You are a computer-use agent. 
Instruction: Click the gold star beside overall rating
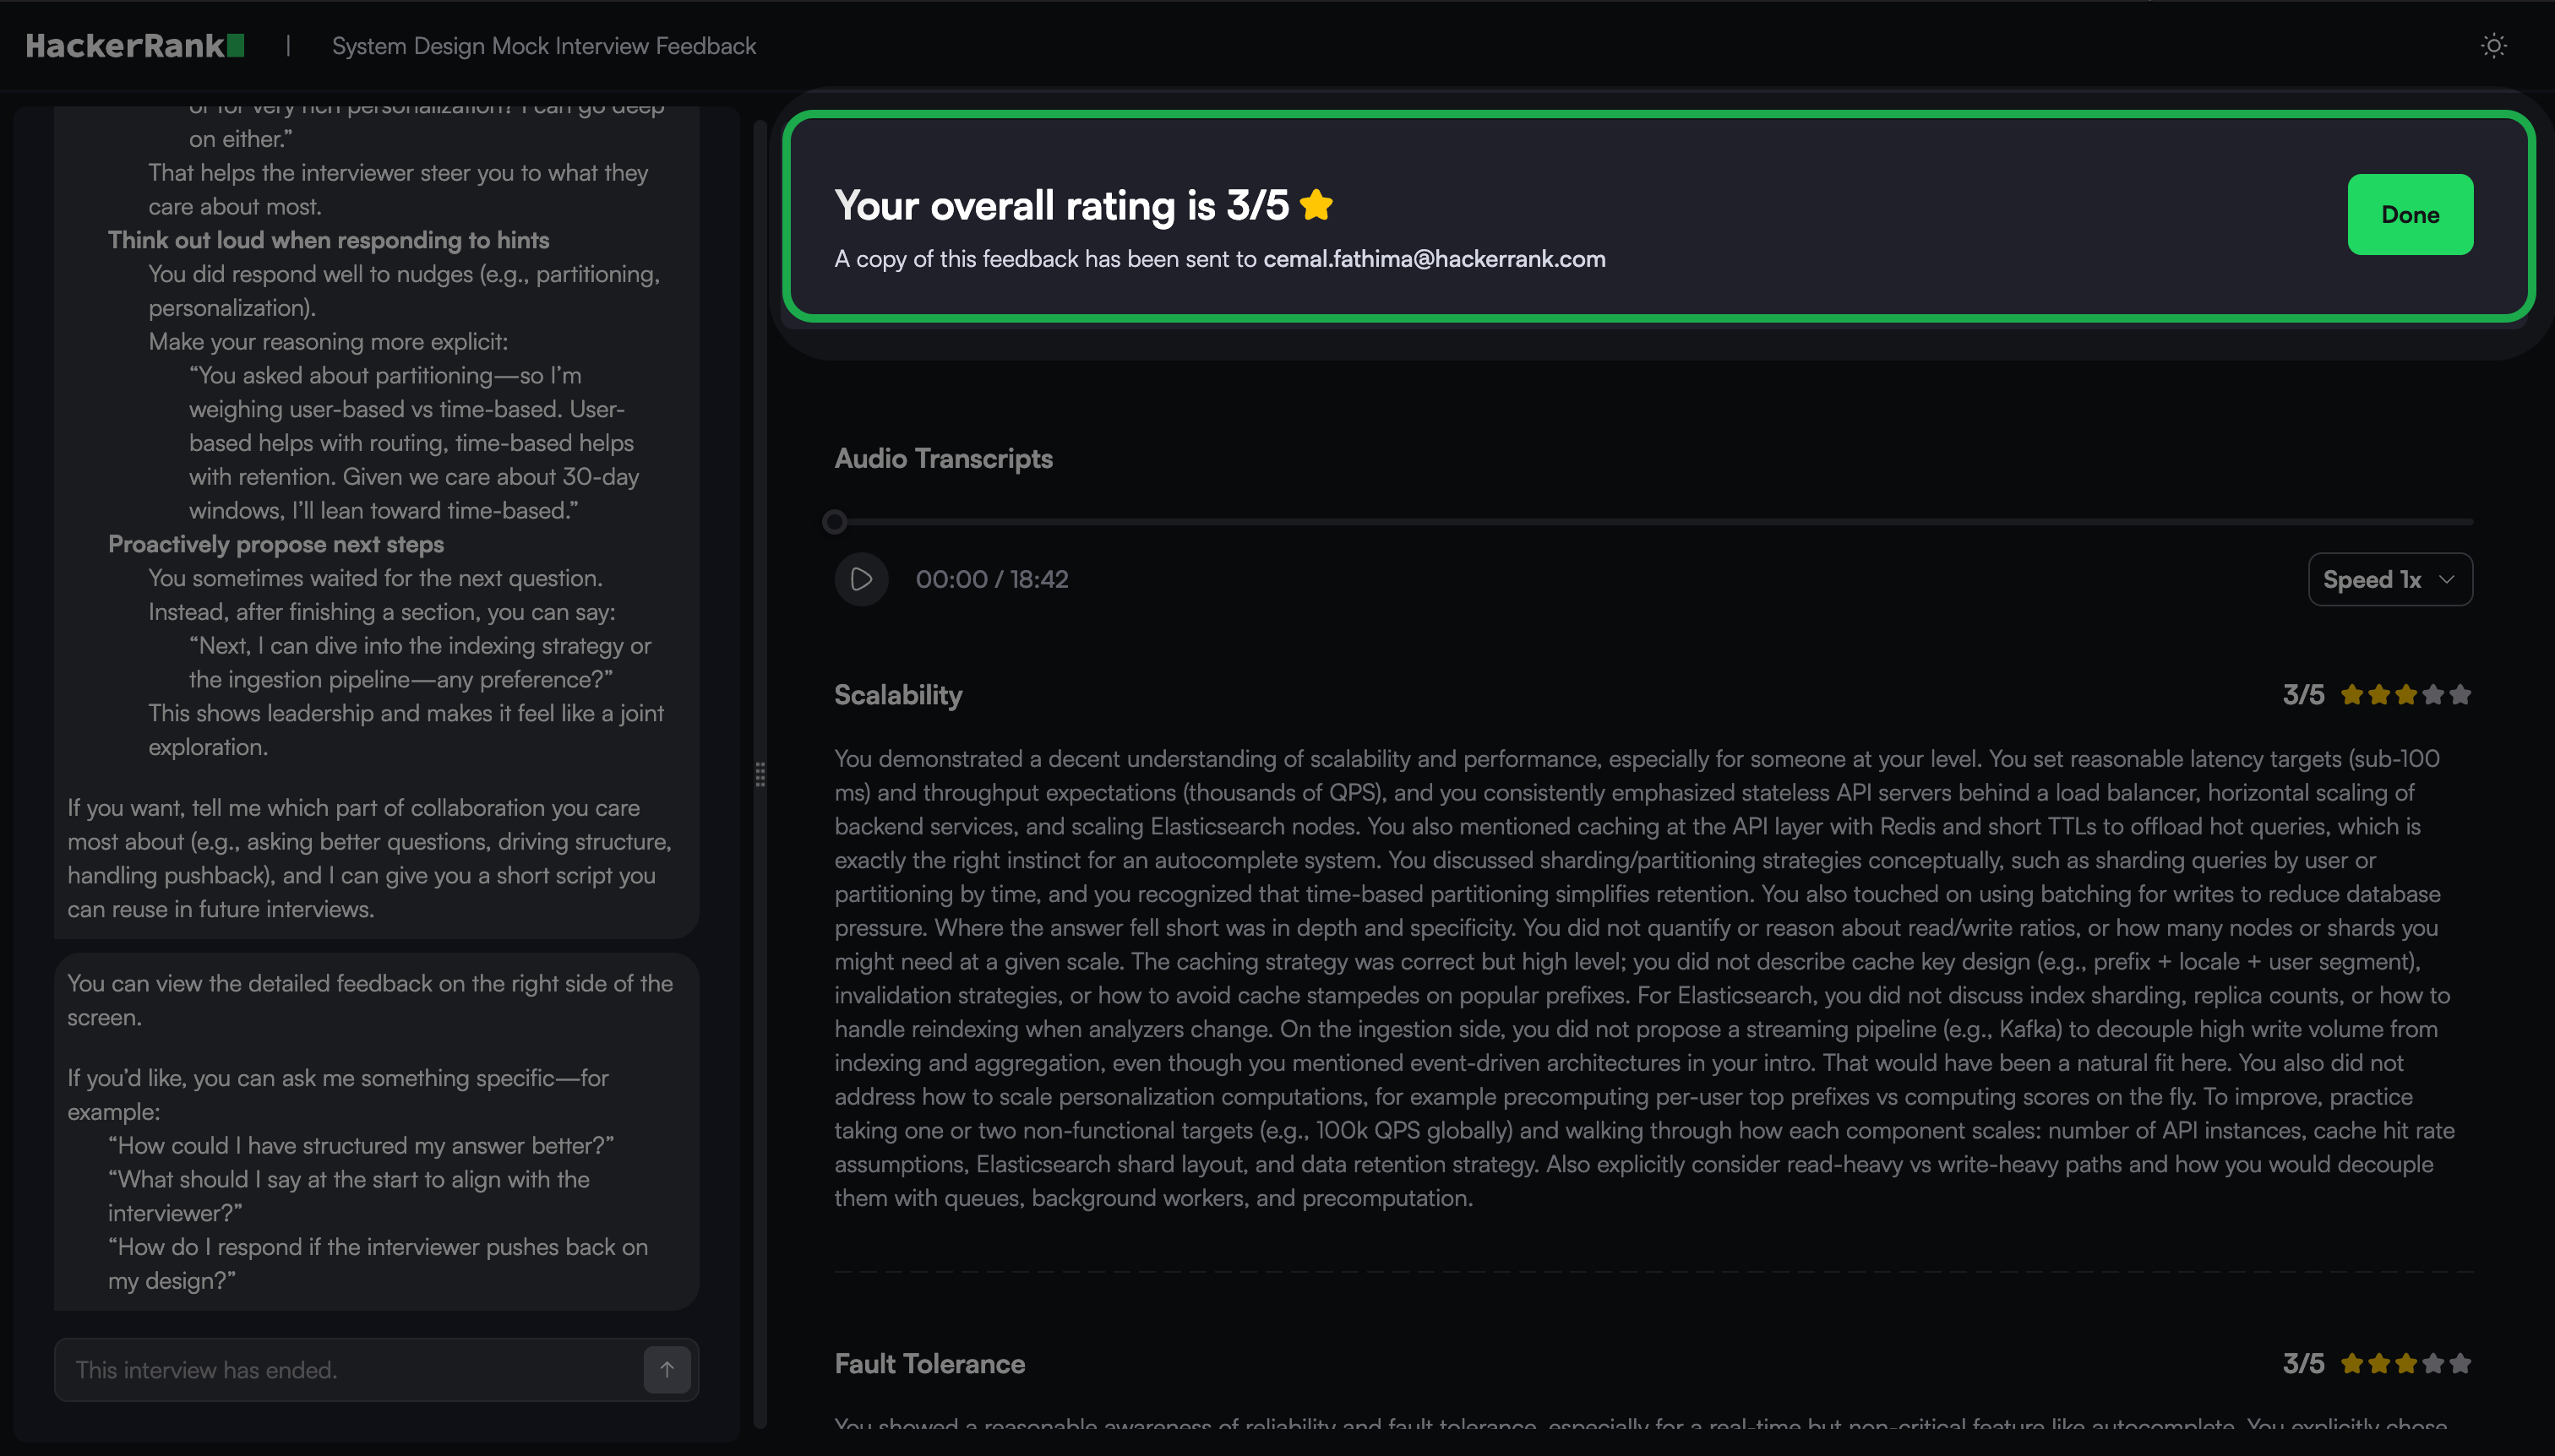pyautogui.click(x=1316, y=205)
